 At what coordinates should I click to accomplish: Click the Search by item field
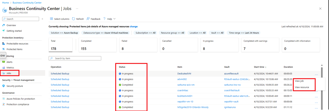[x=75, y=58]
